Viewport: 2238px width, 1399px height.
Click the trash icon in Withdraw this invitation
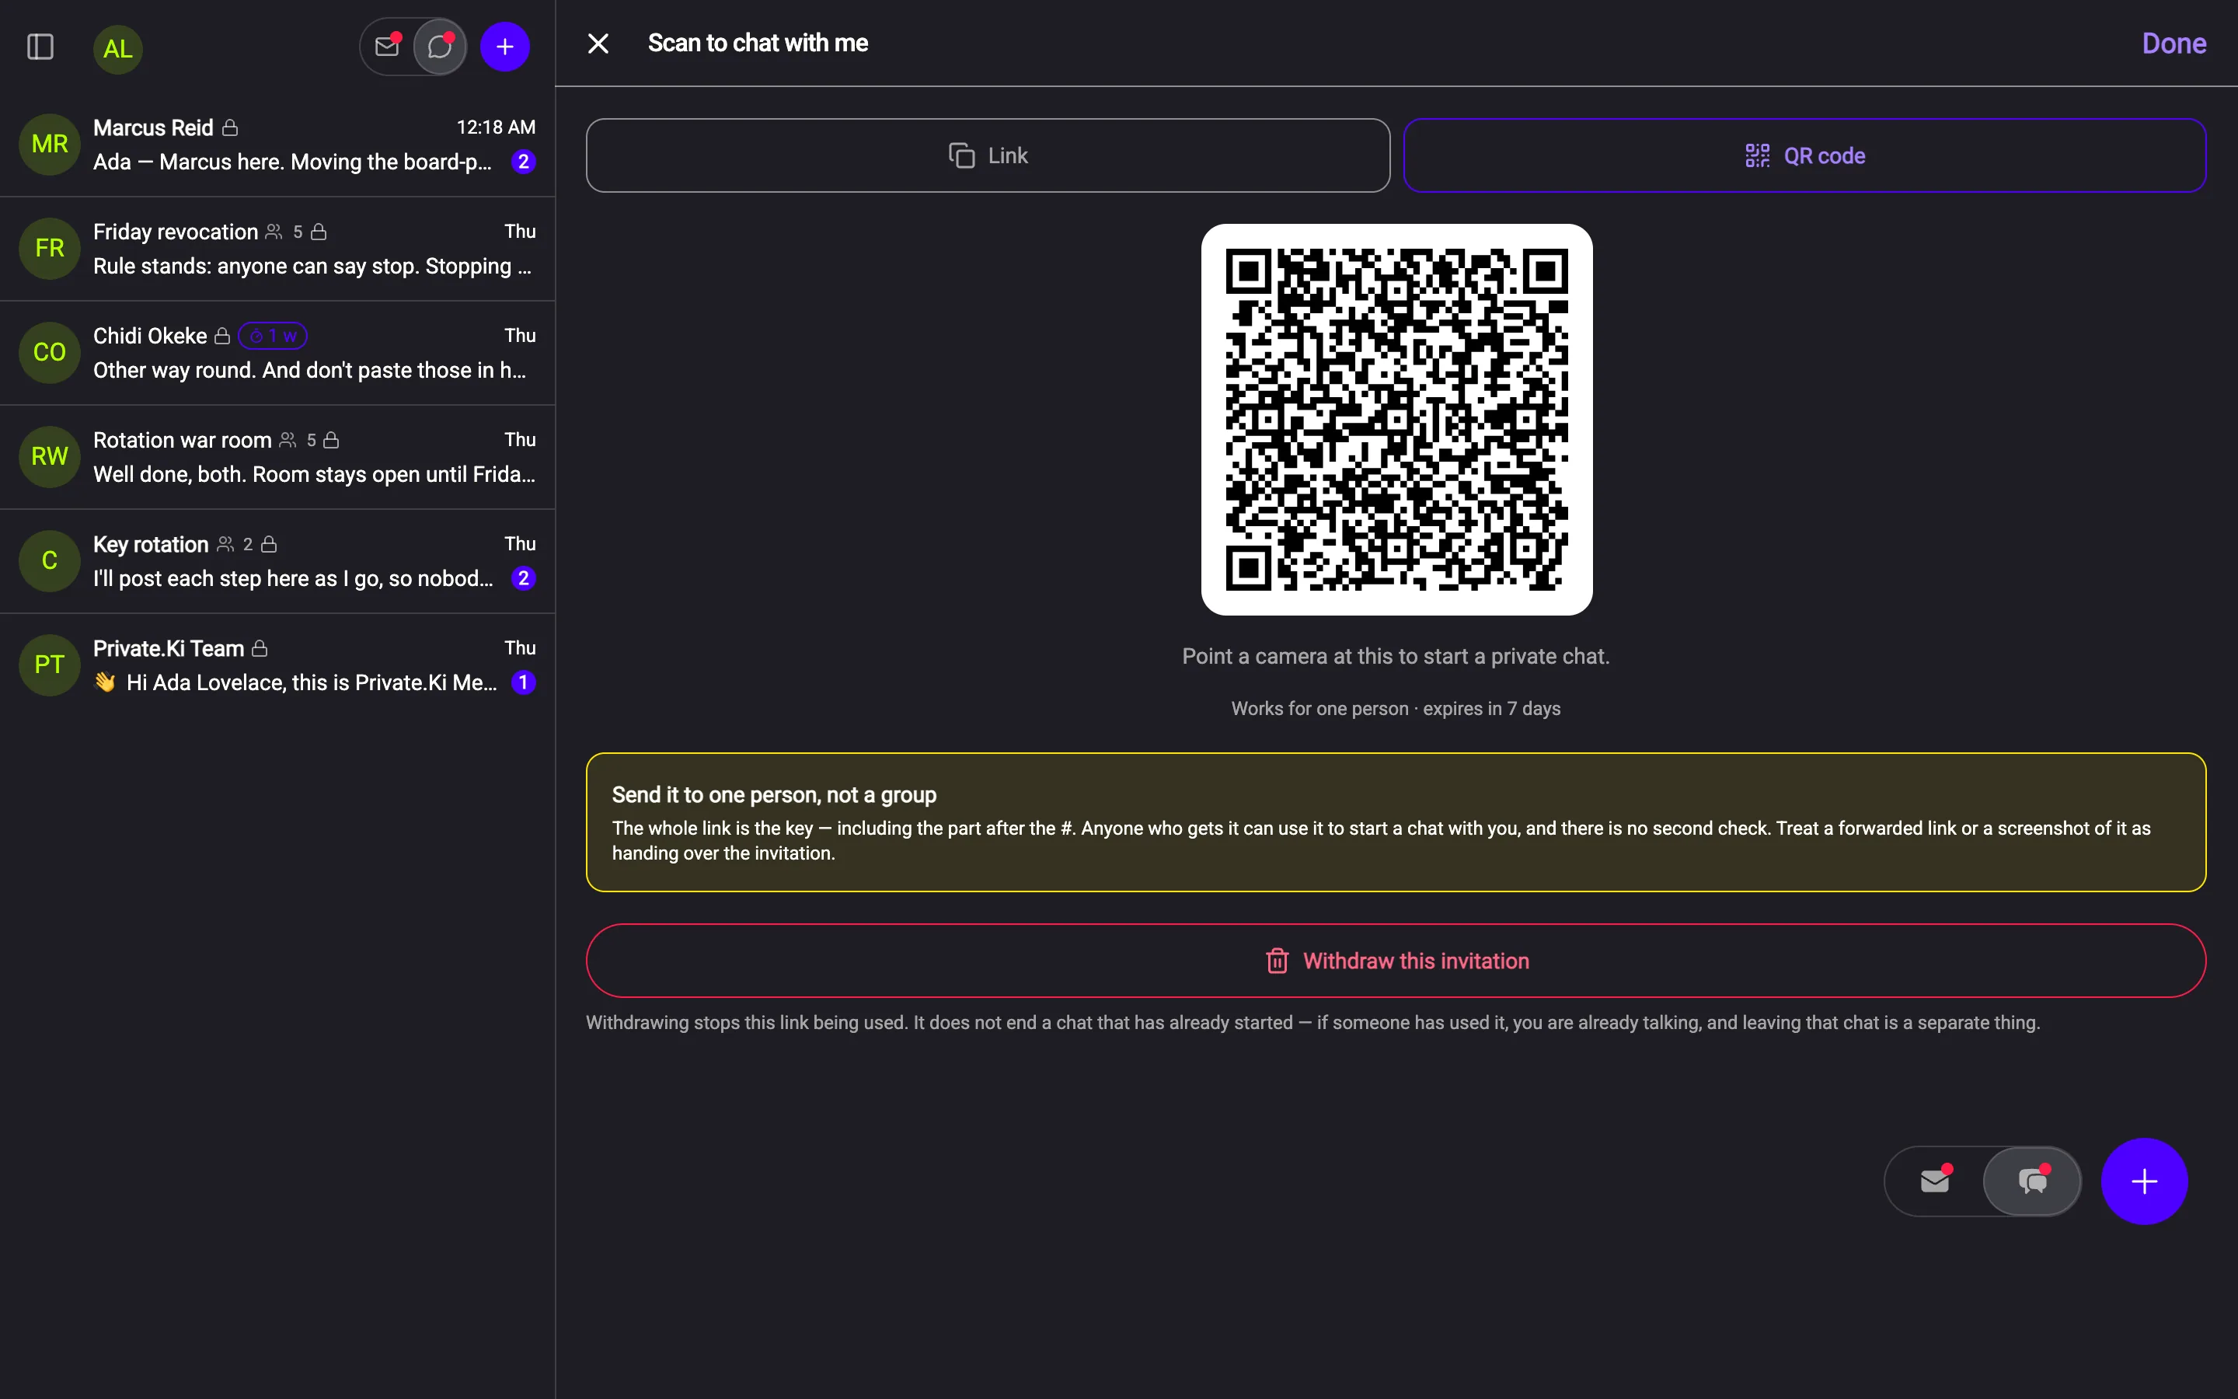click(x=1278, y=961)
